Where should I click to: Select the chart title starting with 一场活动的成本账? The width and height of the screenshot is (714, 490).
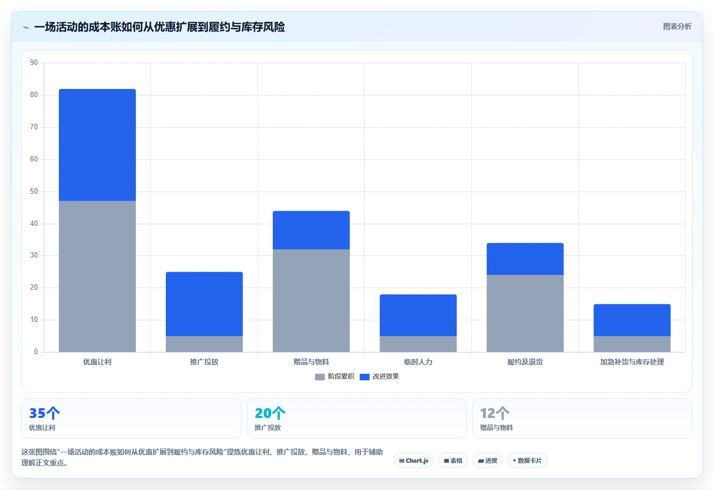(159, 27)
